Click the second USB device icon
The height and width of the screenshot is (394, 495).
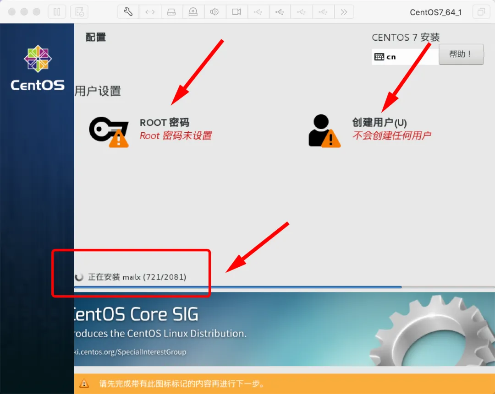pos(280,11)
